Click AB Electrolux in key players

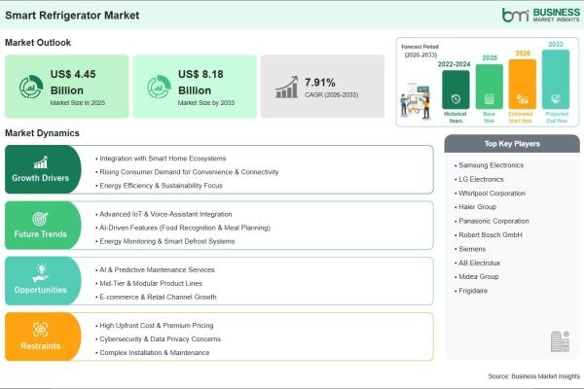tap(478, 263)
